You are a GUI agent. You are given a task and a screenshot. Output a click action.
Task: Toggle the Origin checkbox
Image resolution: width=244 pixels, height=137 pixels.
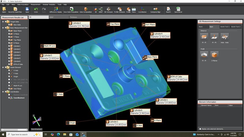[x=9, y=76]
